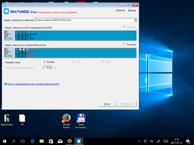The width and height of the screenshot is (194, 145).
Task: Launch the Mozilla Firefox desktop shortcut
Action: click(66, 121)
